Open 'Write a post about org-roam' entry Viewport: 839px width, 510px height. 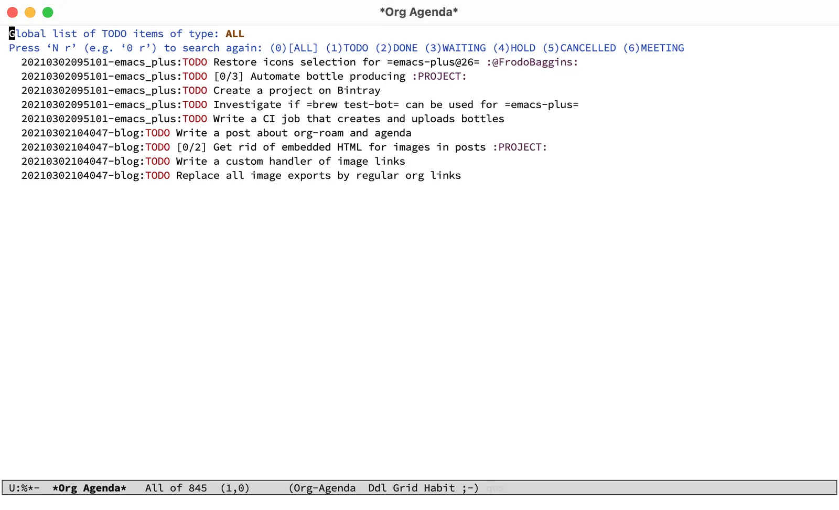tap(293, 133)
